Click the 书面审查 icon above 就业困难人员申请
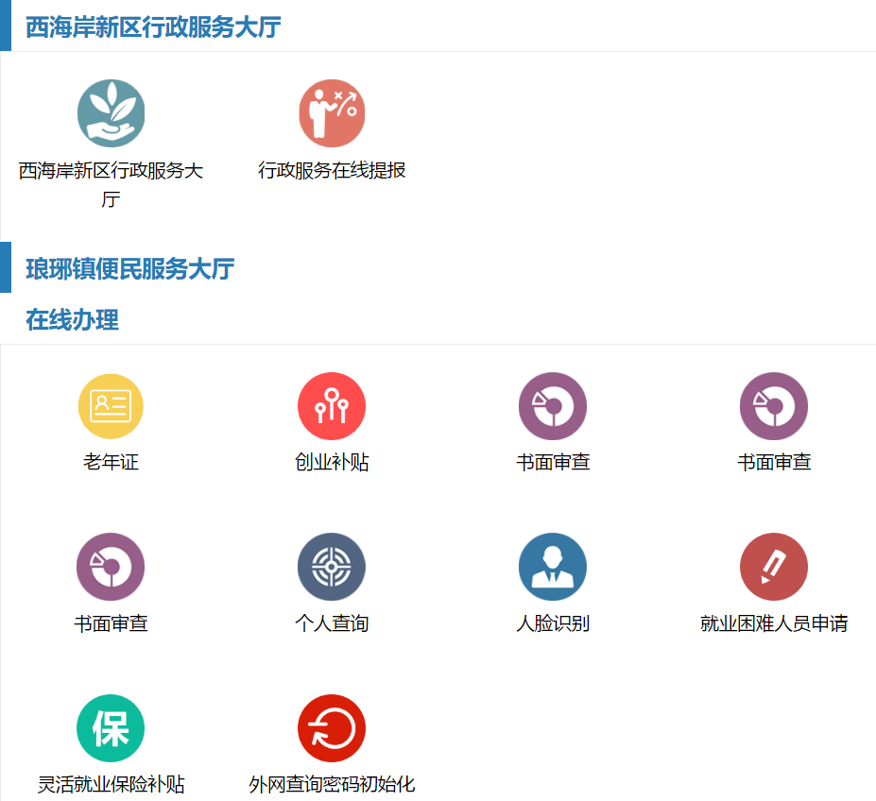 click(774, 406)
